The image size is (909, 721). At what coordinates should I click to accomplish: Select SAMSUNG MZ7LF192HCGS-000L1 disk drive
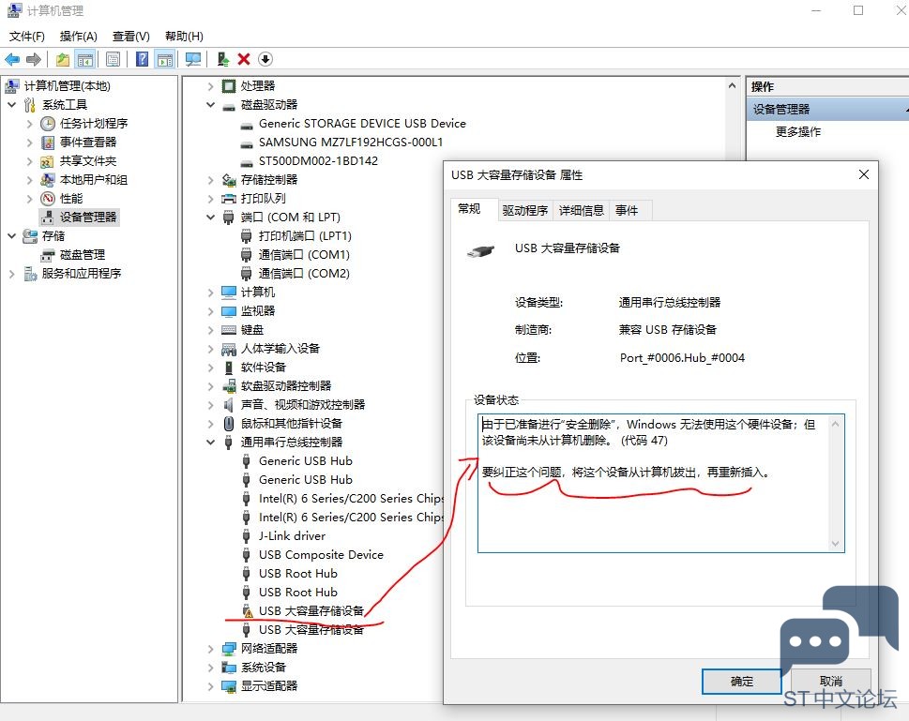[x=350, y=142]
